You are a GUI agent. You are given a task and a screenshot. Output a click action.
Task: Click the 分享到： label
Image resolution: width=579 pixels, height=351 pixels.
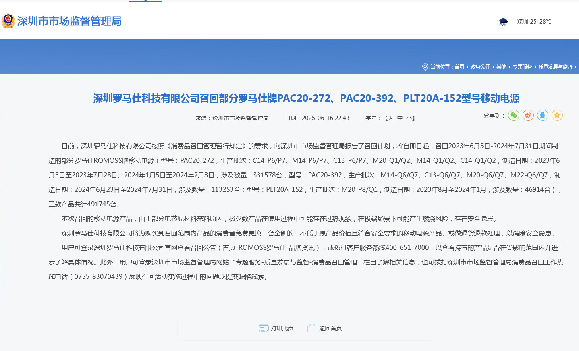tap(494, 116)
